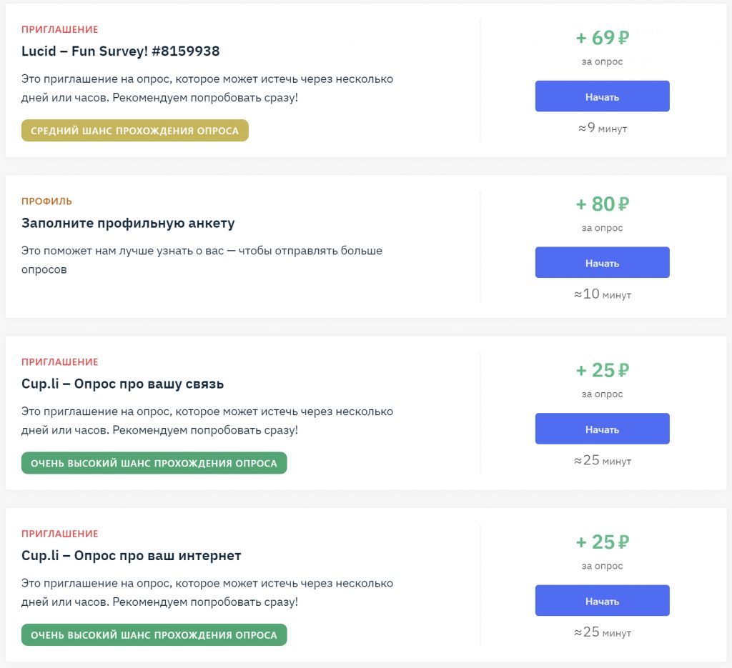
Task: Begin the Cup.li survey about your connection
Action: pos(602,429)
